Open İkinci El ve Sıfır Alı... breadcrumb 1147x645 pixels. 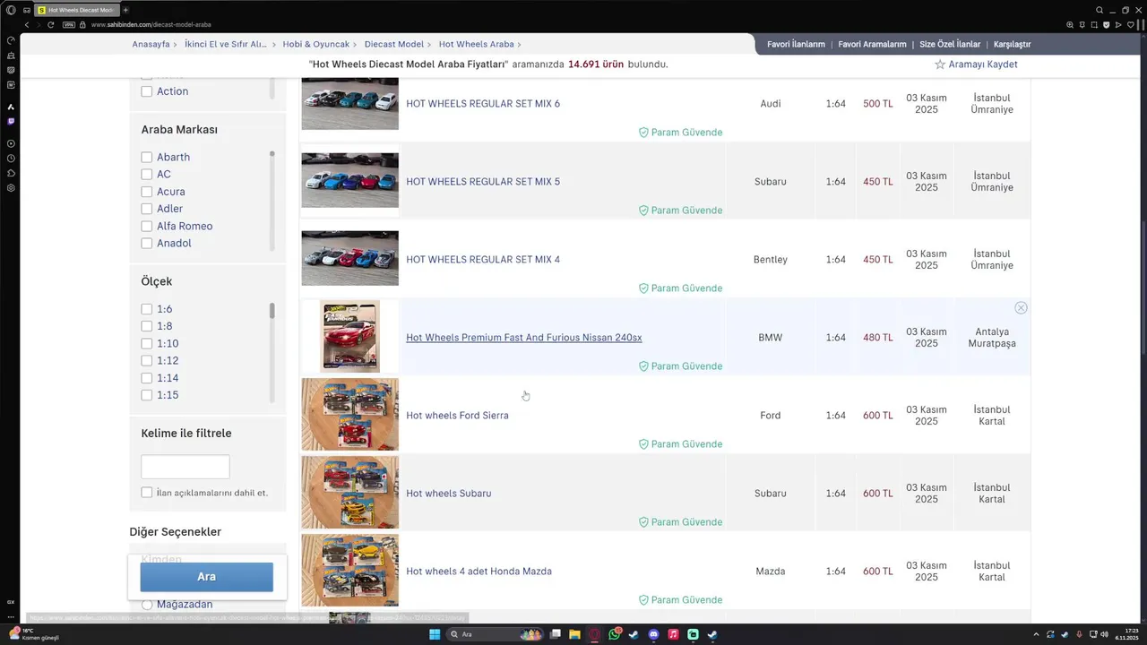[226, 44]
